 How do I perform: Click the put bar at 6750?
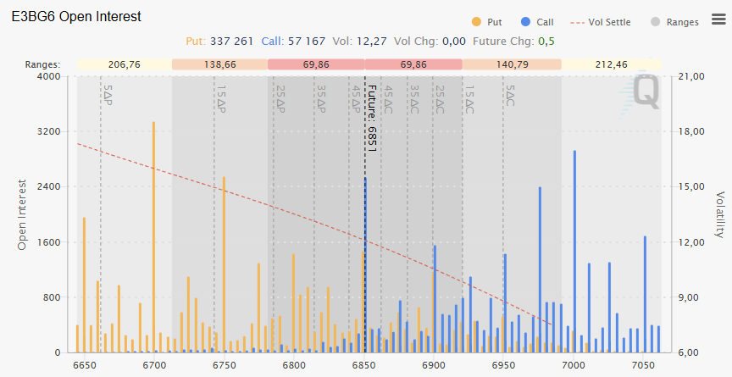pos(224,264)
